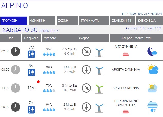The image size is (163, 117).
Task: Click the 02:00 red cloud warning icon
Action: (x=125, y=54)
